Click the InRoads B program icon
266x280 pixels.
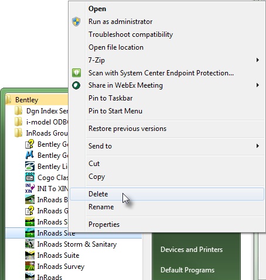click(x=30, y=199)
